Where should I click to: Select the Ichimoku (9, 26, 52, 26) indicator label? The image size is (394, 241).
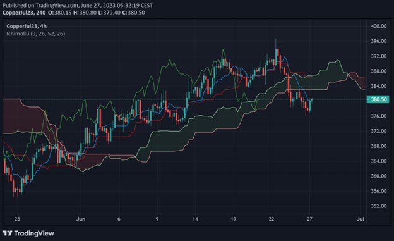(x=36, y=34)
